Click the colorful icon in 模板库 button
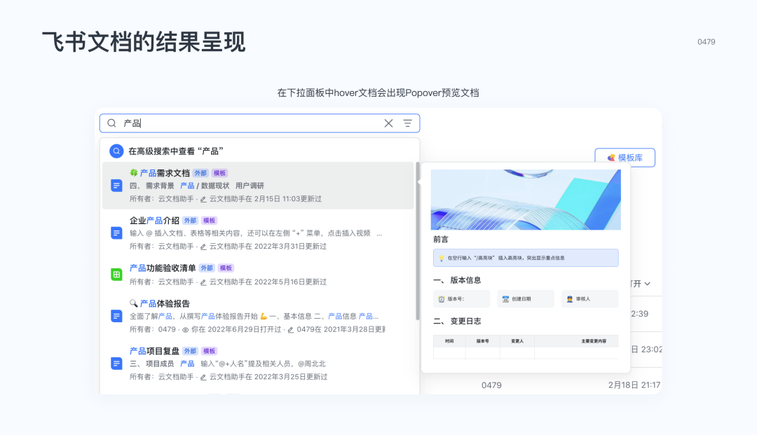This screenshot has width=757, height=435. coord(611,158)
